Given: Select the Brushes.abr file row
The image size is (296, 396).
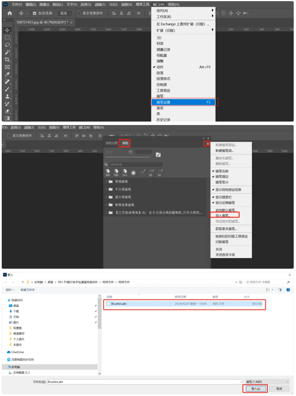Looking at the screenshot, I should (x=184, y=304).
